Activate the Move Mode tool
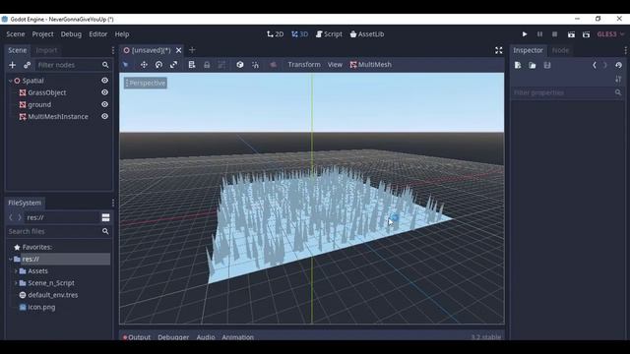 144,65
